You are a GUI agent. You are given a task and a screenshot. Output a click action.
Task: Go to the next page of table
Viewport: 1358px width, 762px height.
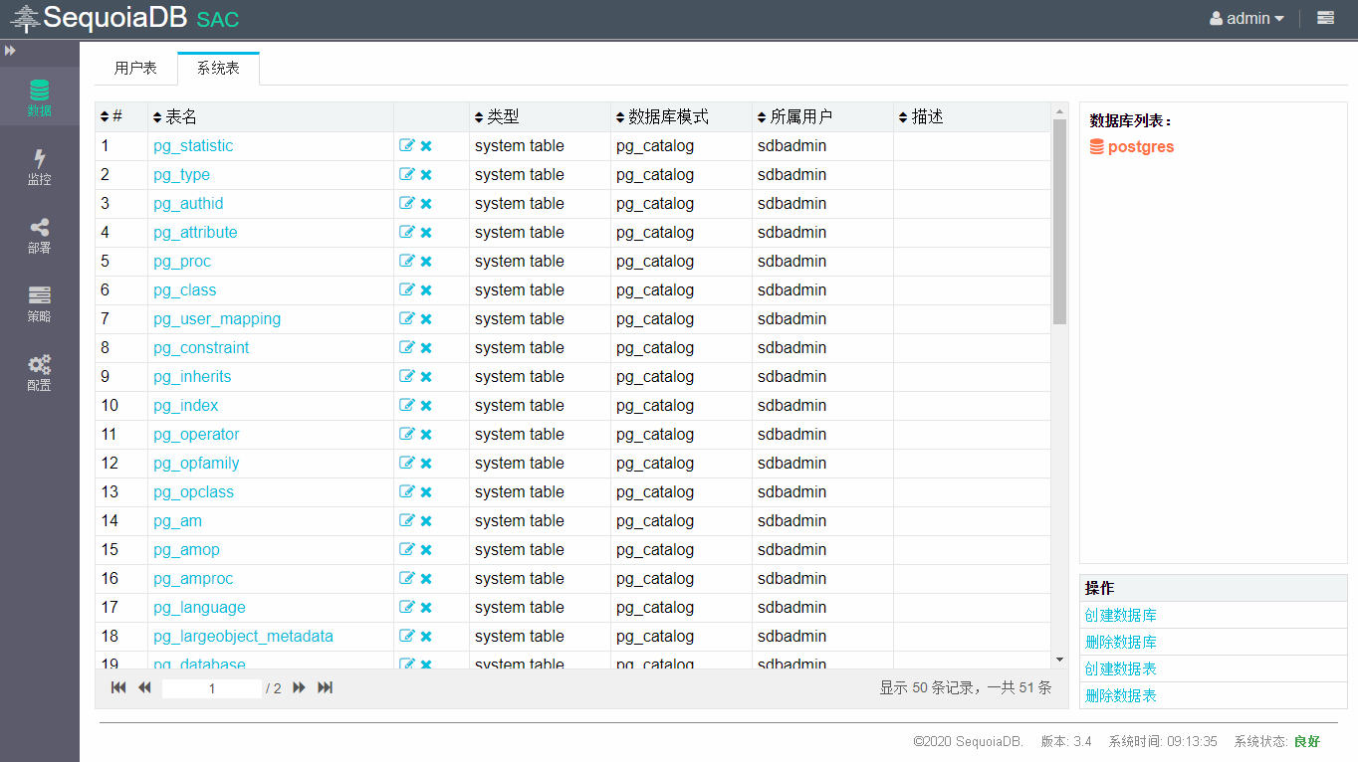tap(299, 687)
